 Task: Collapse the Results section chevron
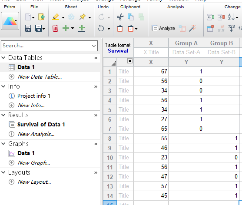(3, 115)
